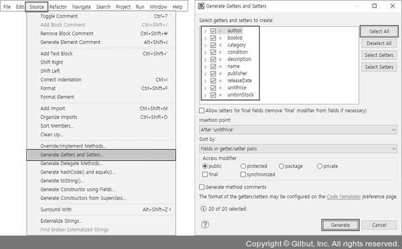The height and width of the screenshot is (249, 402).
Task: Enable the final modifier checkbox
Action: (x=205, y=175)
